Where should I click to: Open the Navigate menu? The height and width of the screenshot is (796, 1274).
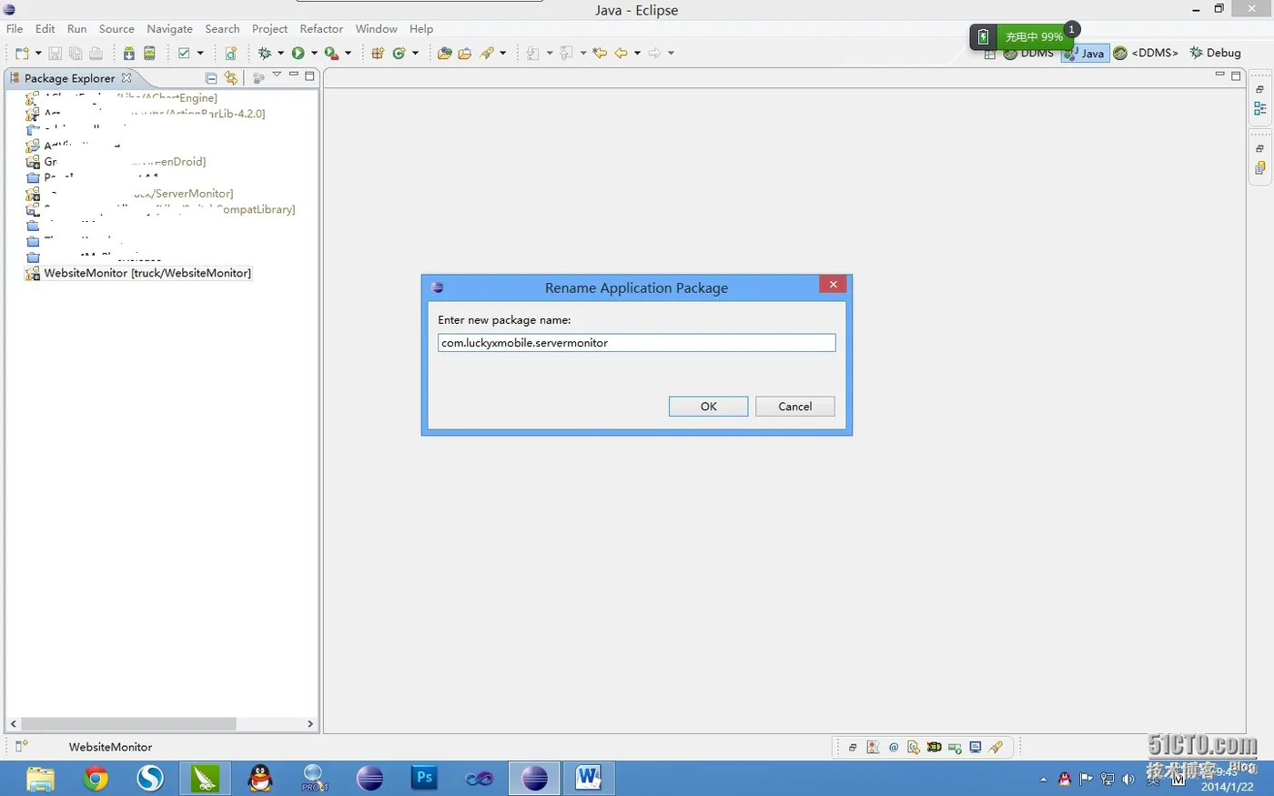tap(169, 29)
